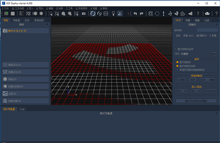Click the question mark help icon

(216, 14)
